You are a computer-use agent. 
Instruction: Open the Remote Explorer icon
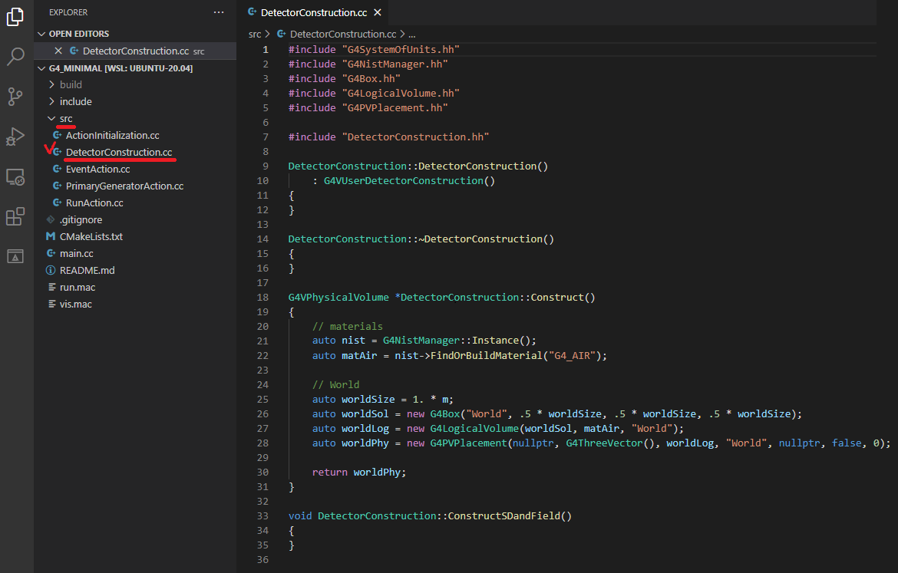point(15,177)
